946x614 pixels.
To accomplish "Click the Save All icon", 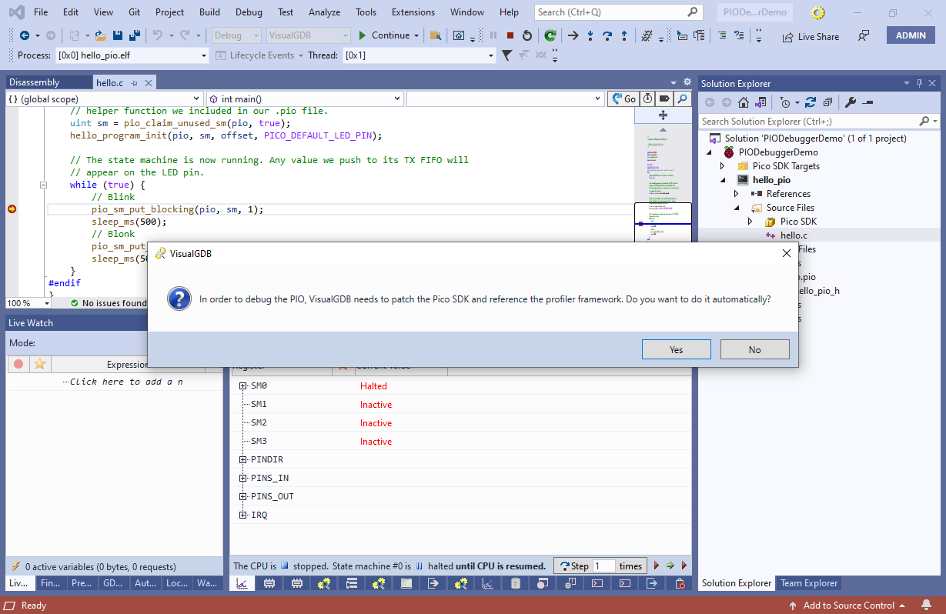I will point(134,35).
